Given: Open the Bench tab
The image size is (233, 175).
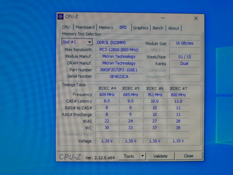Looking at the screenshot, I should tap(158, 28).
